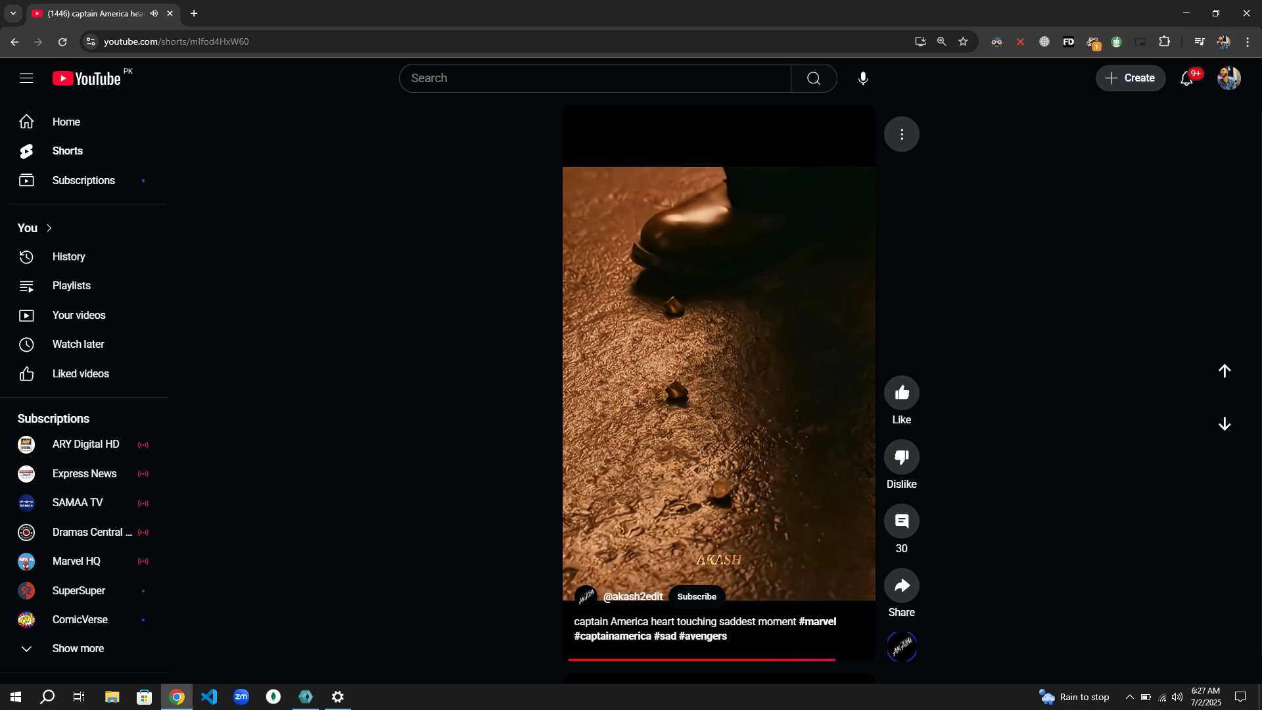Open the Home sidebar item

pyautogui.click(x=83, y=122)
